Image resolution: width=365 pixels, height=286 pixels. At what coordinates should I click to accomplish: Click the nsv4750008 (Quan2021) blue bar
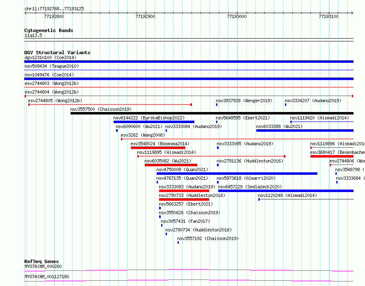pyautogui.click(x=237, y=174)
